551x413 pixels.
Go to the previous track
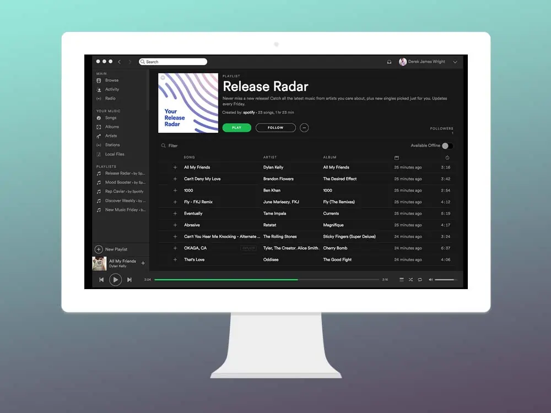101,280
